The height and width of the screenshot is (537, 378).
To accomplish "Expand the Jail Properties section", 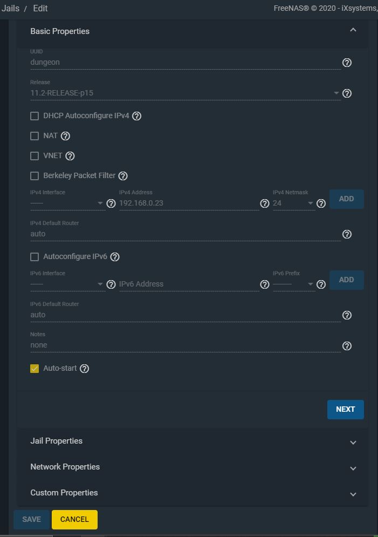I will (193, 441).
